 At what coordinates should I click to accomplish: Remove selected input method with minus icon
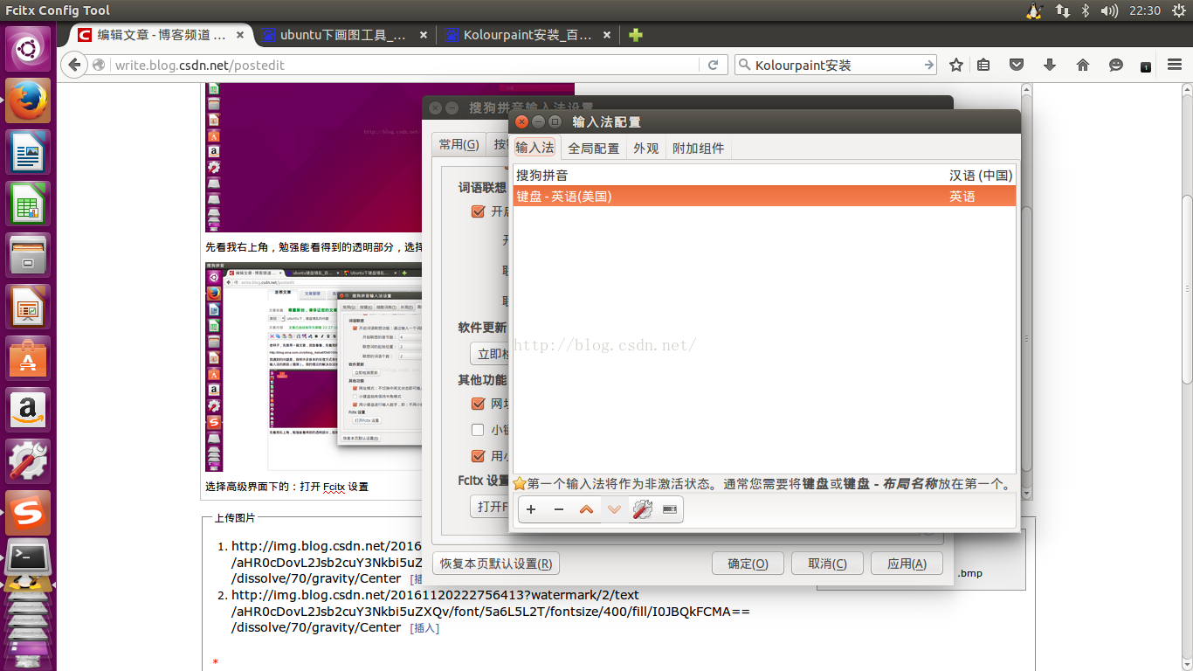click(x=559, y=509)
